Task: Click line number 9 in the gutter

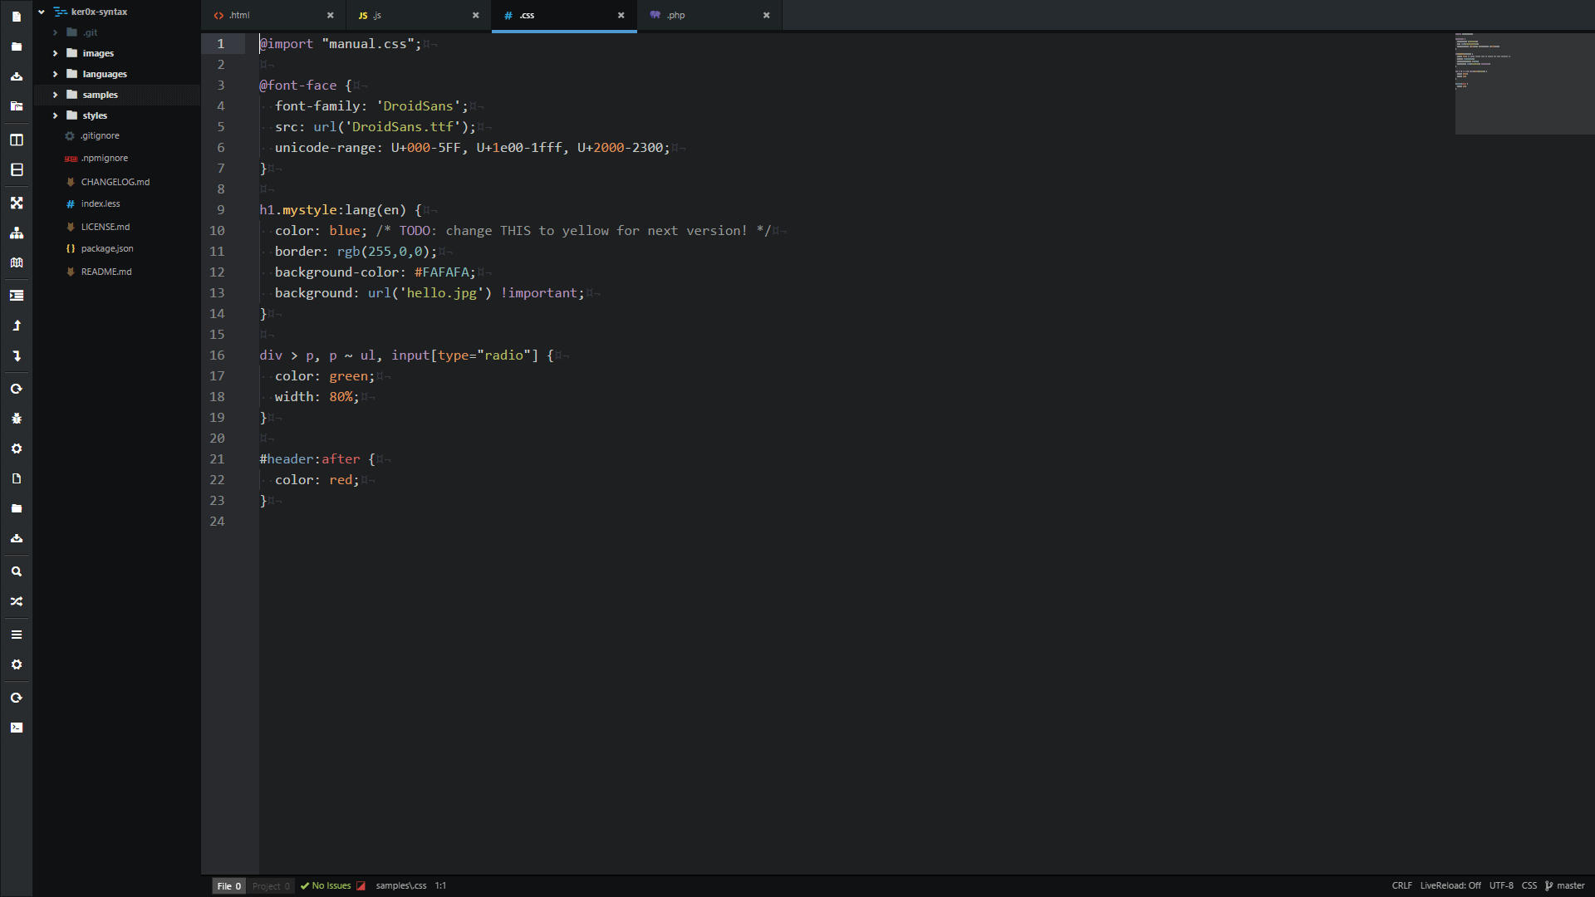Action: [x=221, y=210]
